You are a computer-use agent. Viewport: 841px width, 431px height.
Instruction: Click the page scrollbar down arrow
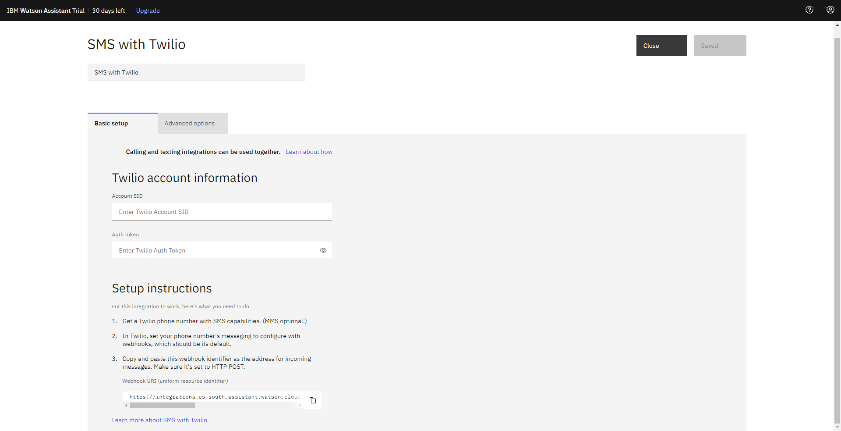(x=837, y=427)
